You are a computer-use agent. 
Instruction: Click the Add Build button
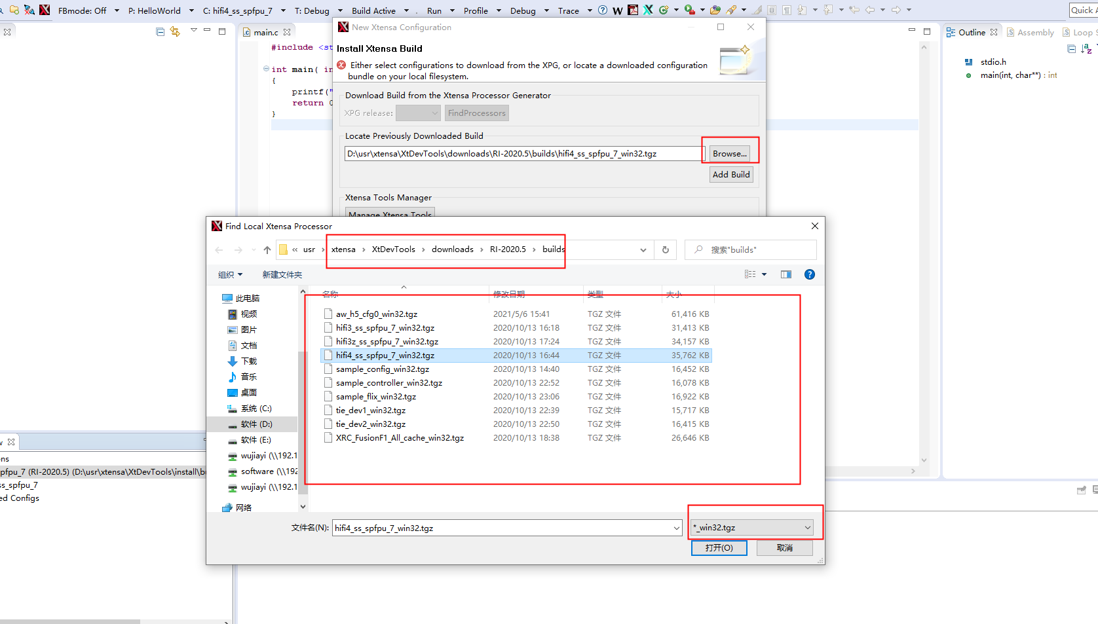731,175
